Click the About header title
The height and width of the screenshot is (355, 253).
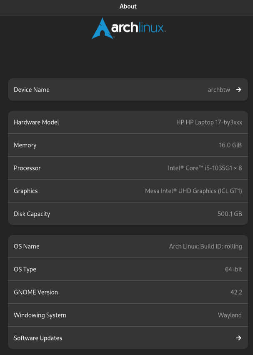(128, 6)
